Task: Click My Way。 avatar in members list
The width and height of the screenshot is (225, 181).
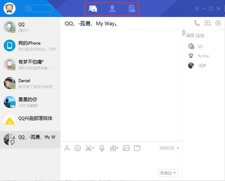Action: 191,56
